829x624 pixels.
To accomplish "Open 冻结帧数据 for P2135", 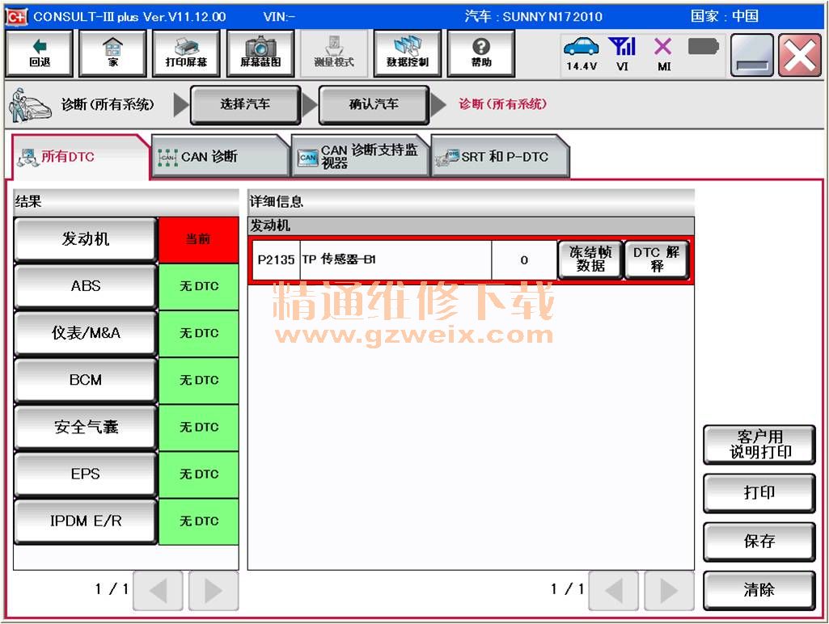I will pyautogui.click(x=590, y=259).
